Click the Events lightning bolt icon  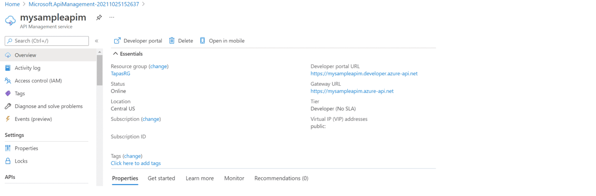8,119
